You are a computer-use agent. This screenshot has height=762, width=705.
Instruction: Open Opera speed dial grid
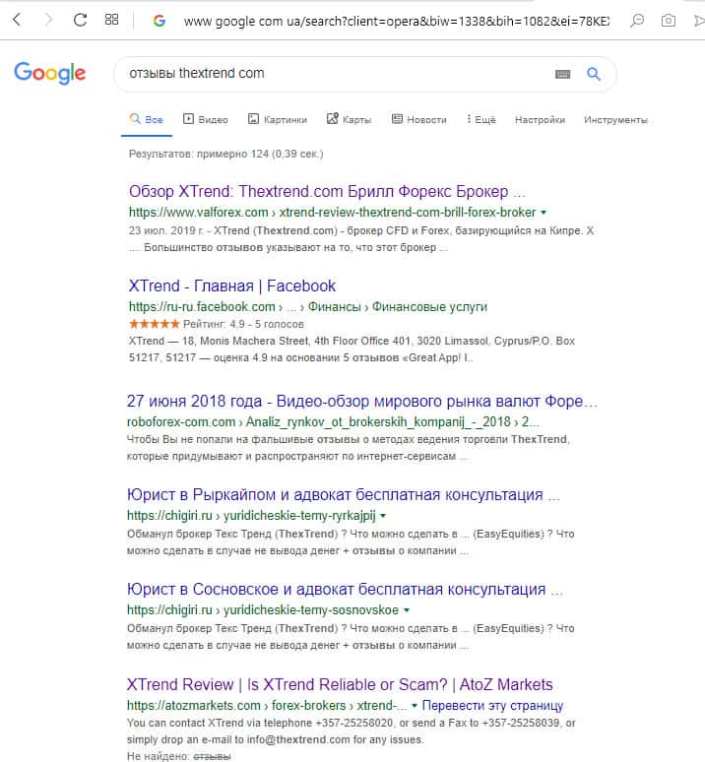[112, 20]
